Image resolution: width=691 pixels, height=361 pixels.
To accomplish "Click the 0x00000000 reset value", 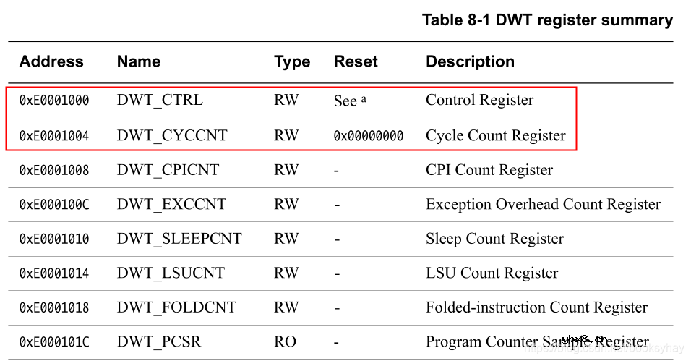I will tap(369, 136).
